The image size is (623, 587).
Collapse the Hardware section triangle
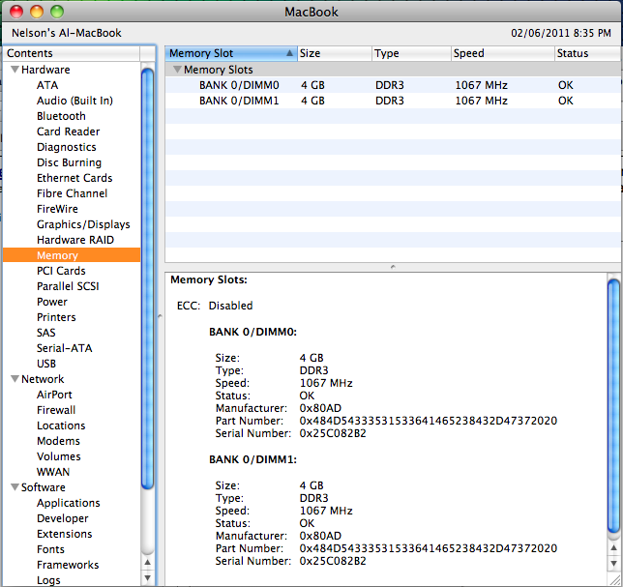[x=15, y=70]
